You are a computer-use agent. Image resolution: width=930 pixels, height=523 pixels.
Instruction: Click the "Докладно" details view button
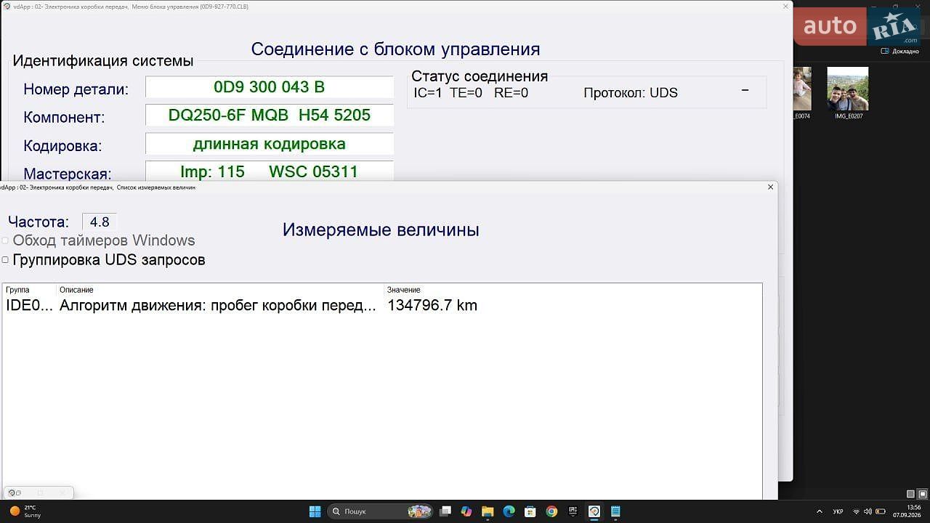[900, 52]
